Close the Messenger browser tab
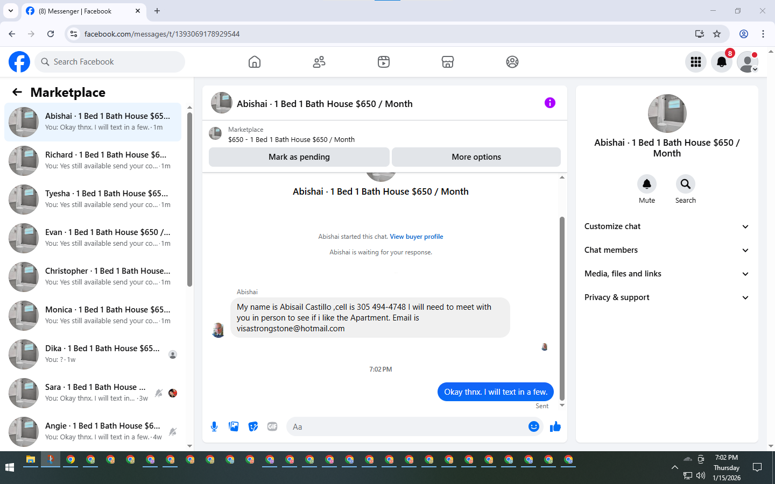 [138, 11]
